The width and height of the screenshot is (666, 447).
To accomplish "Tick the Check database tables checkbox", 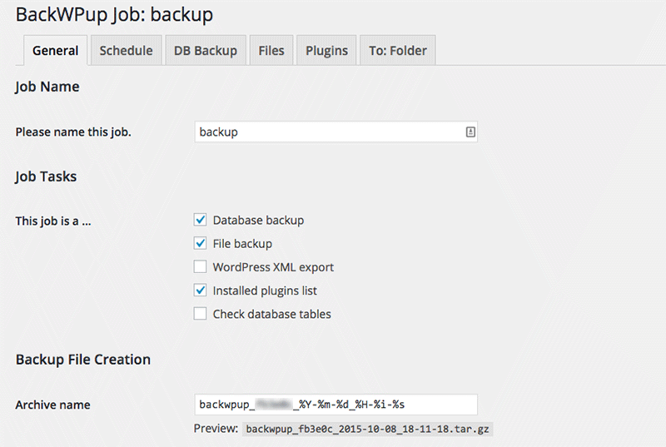I will (x=200, y=314).
